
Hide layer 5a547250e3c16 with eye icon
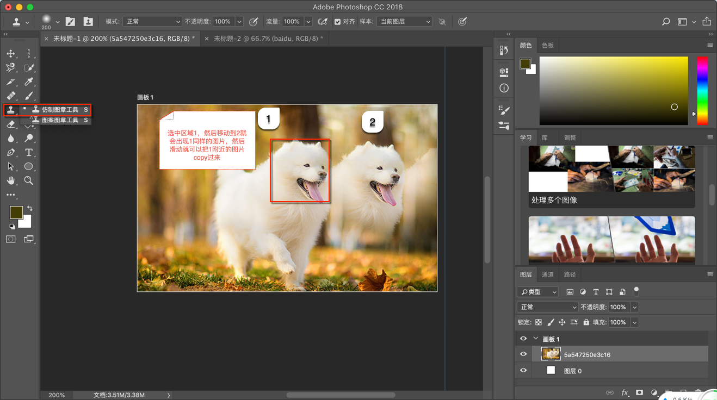(523, 354)
